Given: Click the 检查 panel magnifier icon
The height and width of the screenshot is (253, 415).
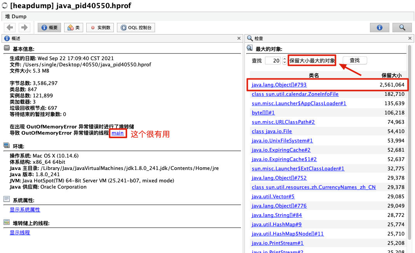Looking at the screenshot, I should point(250,38).
